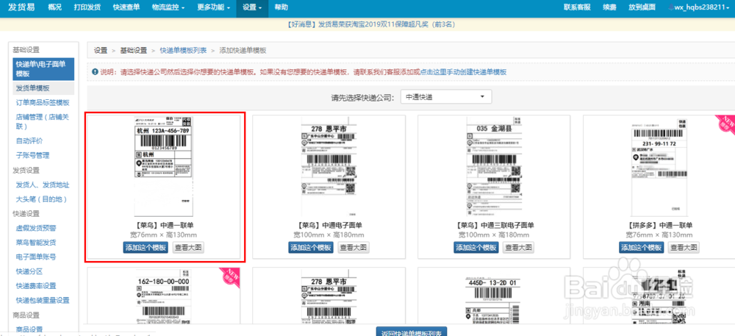This screenshot has width=735, height=336.
Task: Add the 【菜鸟】中通电子面单 template
Action: (311, 248)
